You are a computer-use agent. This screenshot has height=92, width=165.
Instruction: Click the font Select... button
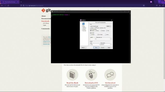pyautogui.click(x=109, y=26)
